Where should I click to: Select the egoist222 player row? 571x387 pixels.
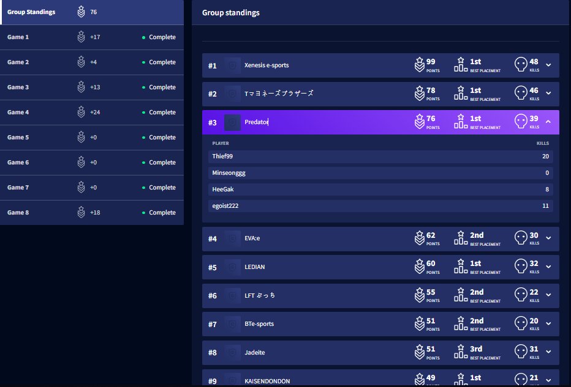pyautogui.click(x=380, y=205)
